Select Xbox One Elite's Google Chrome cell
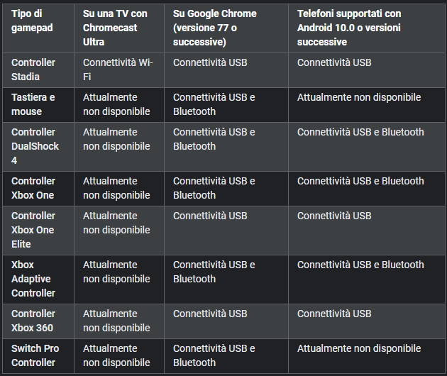The height and width of the screenshot is (376, 447). click(x=210, y=216)
